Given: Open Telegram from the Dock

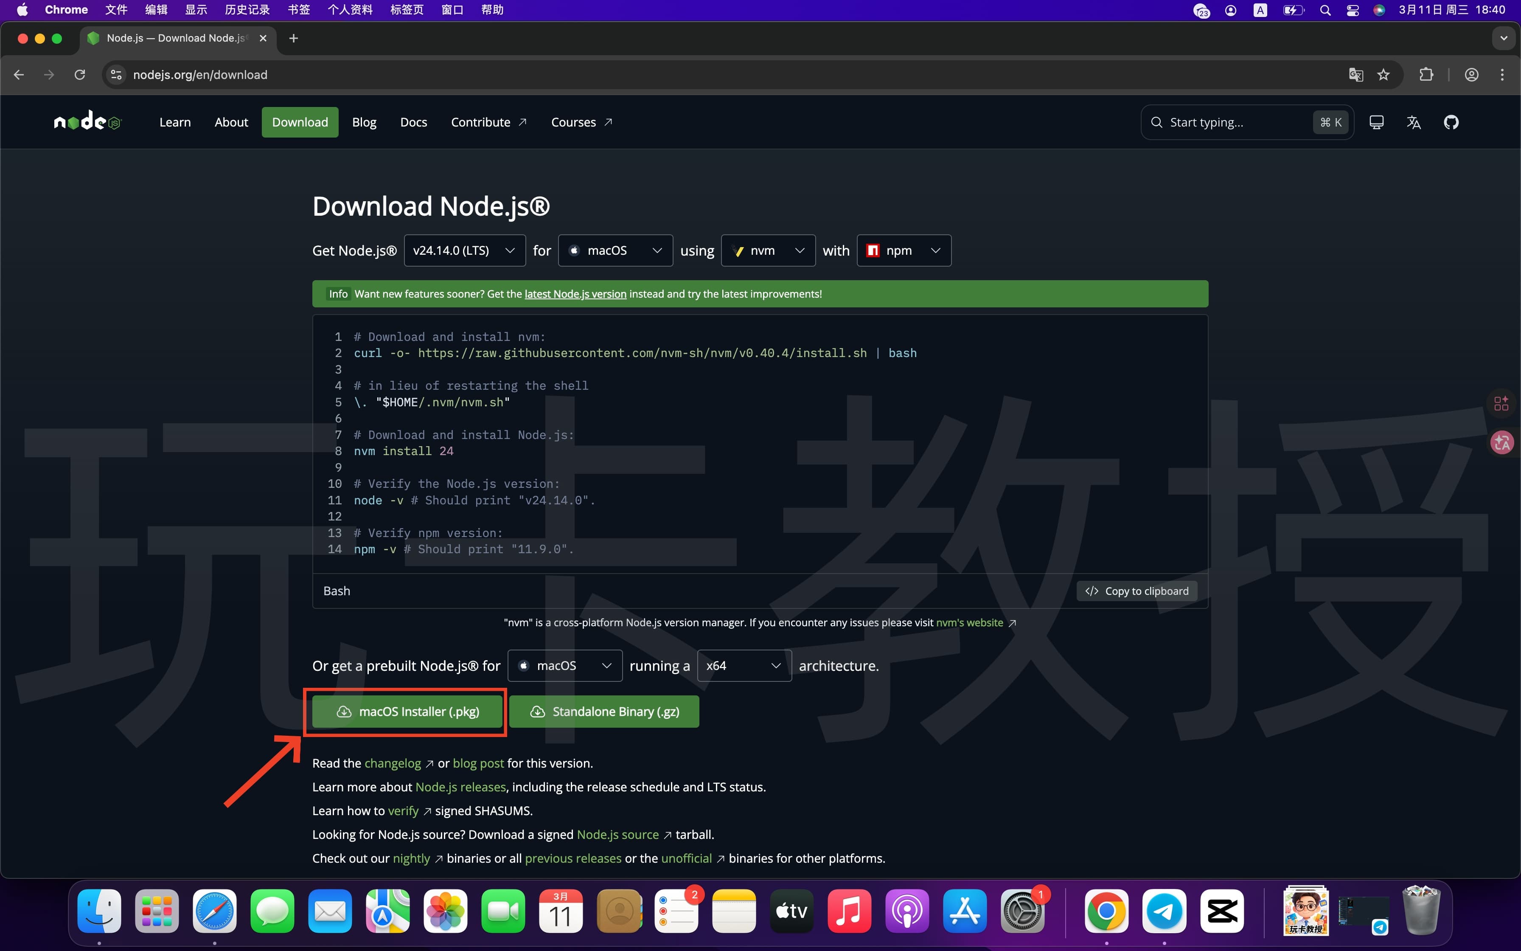Looking at the screenshot, I should click(x=1165, y=910).
